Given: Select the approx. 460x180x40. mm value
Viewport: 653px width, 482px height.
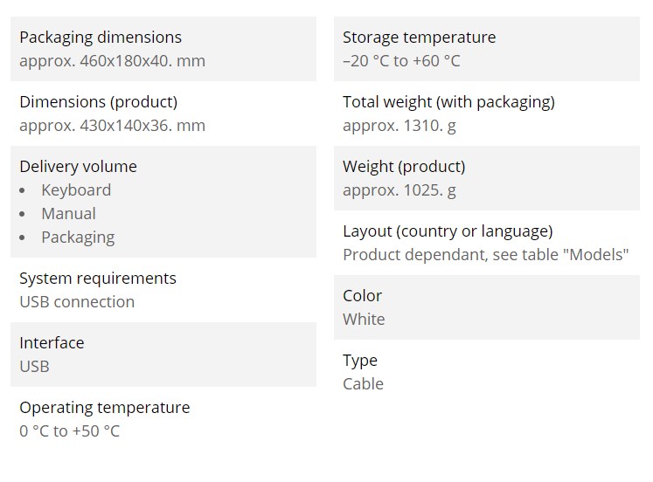Looking at the screenshot, I should click(x=113, y=61).
